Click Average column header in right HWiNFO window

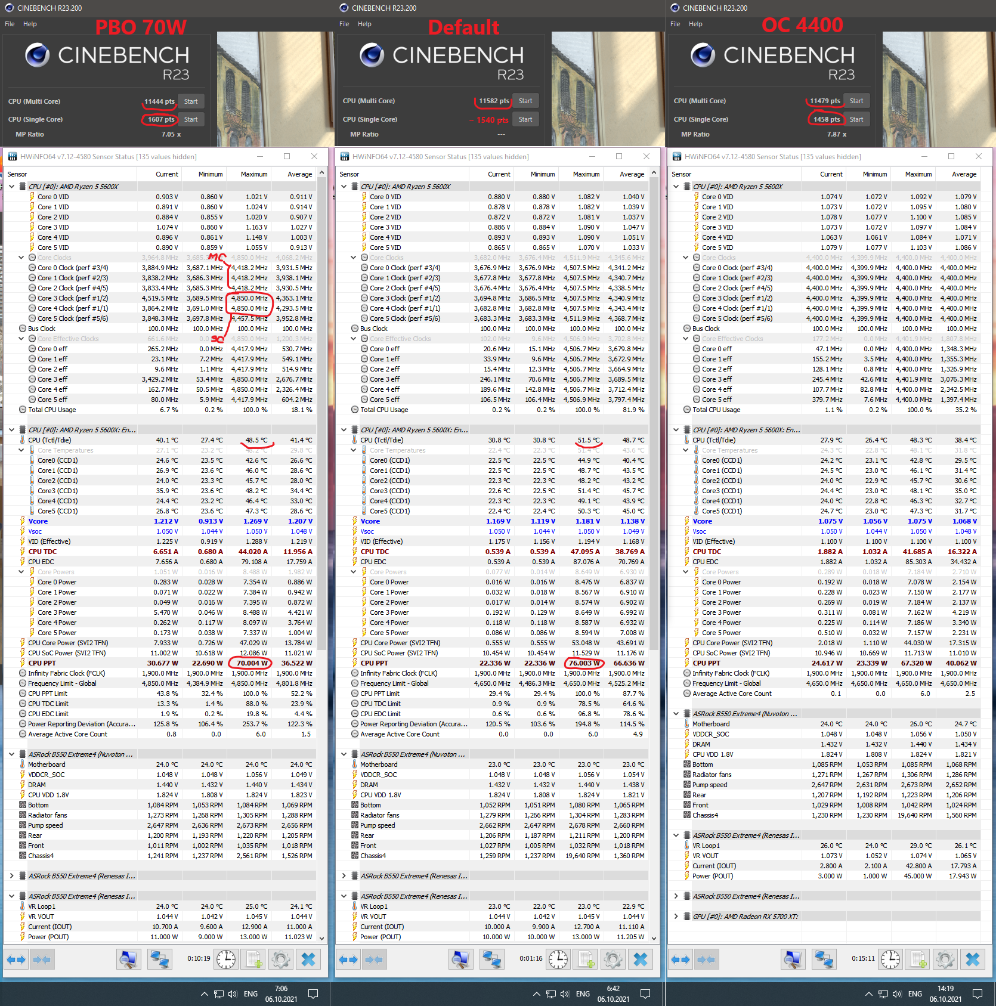click(x=958, y=174)
